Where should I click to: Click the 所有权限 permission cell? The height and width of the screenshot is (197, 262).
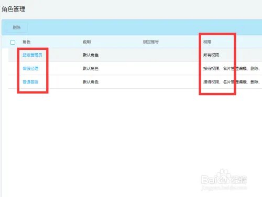pos(211,55)
